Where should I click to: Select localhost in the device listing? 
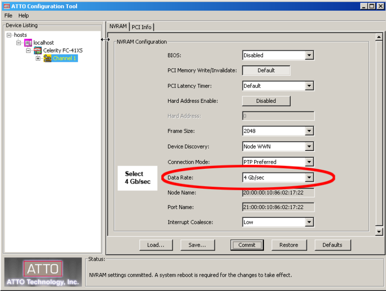pos(44,42)
